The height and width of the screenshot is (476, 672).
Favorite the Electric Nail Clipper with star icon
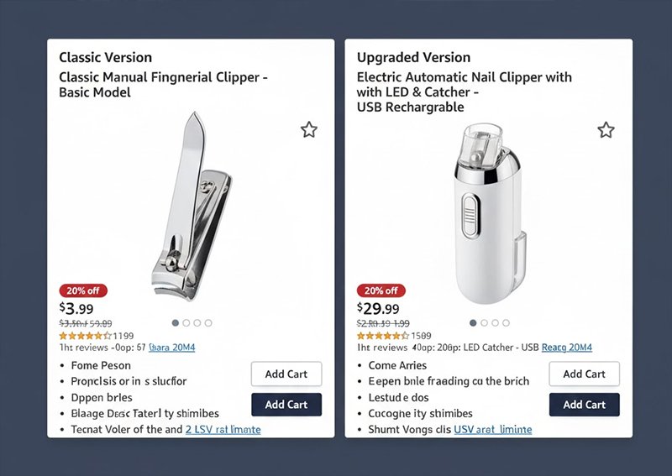pyautogui.click(x=606, y=130)
